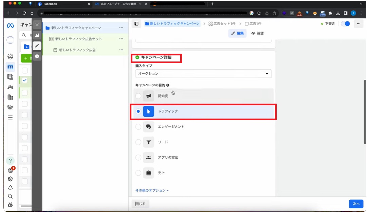Open more options for 新しいトラフィック広告セット

click(x=121, y=39)
